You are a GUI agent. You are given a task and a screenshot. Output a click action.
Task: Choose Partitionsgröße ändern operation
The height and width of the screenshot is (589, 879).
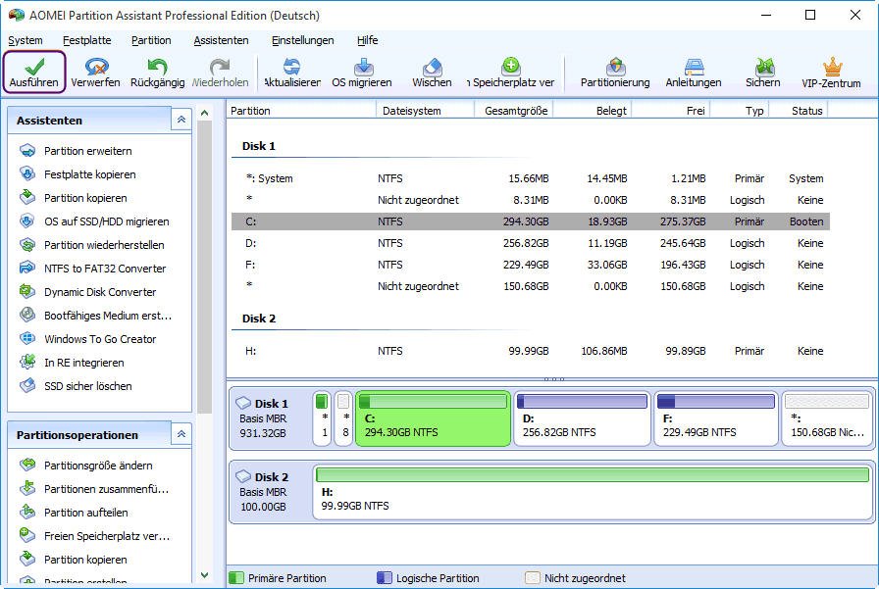pyautogui.click(x=86, y=466)
